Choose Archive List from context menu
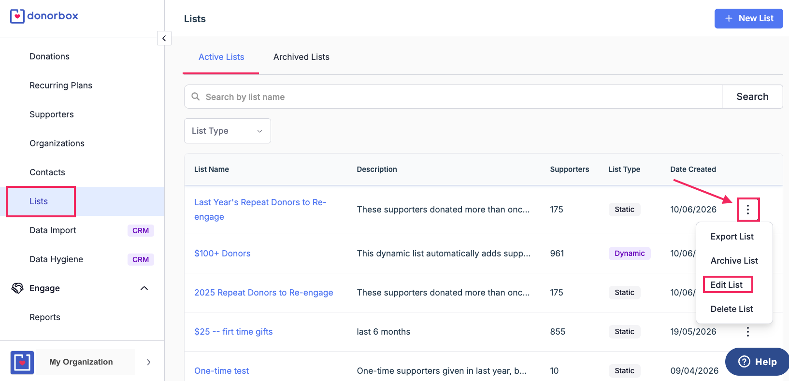The width and height of the screenshot is (789, 381). pos(734,261)
